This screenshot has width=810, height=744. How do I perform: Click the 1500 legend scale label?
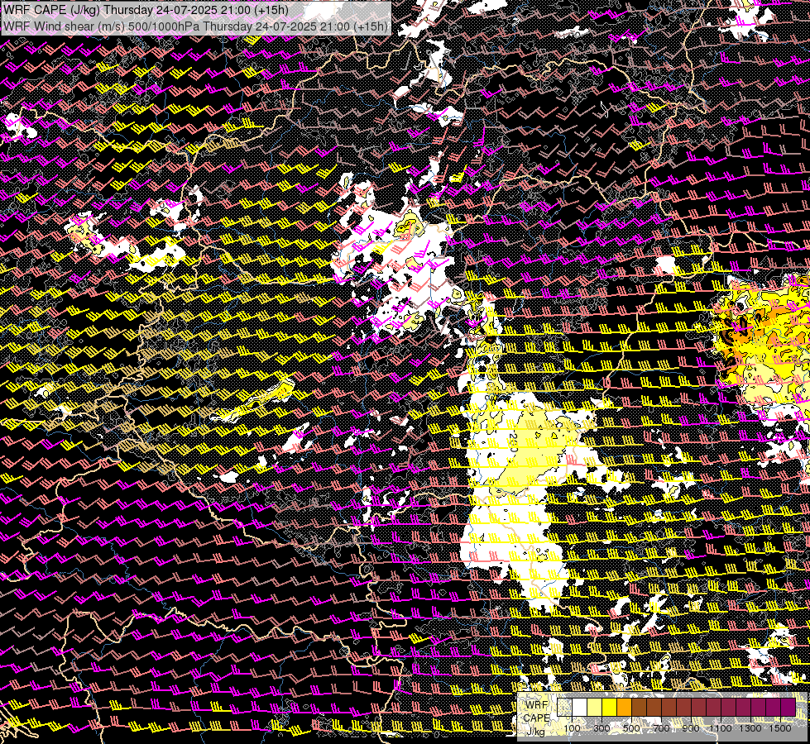pos(780,728)
